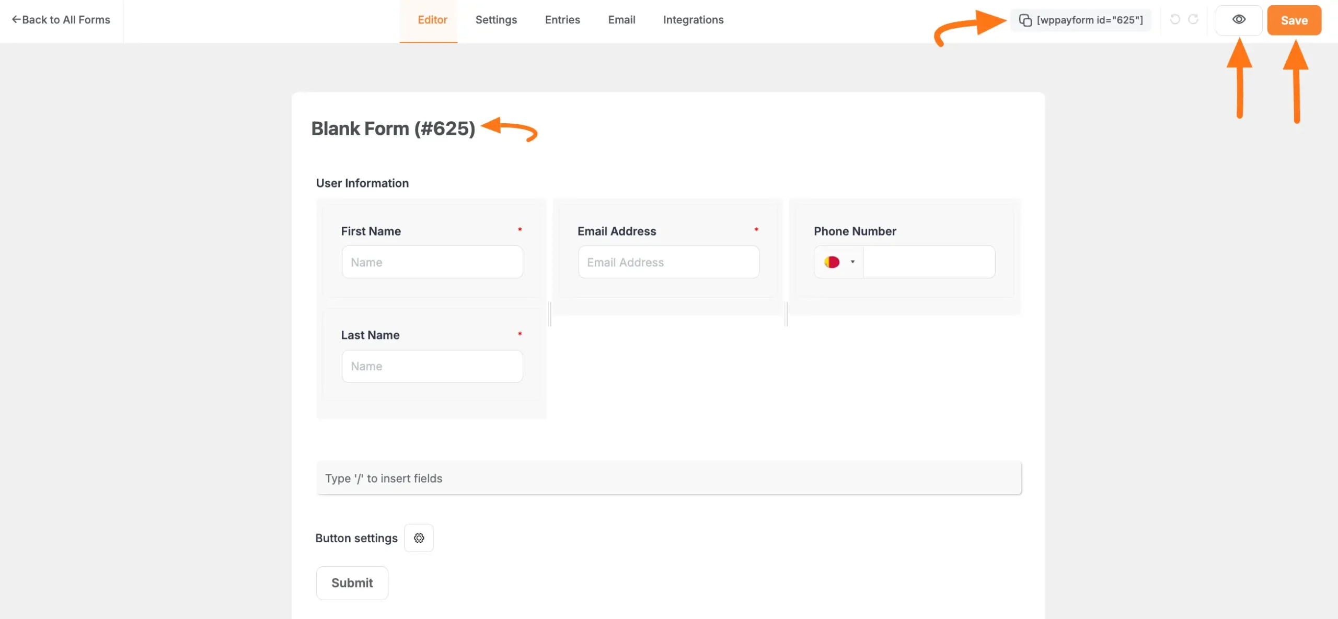
Task: Expand phone country code dropdown arrow
Action: point(852,262)
